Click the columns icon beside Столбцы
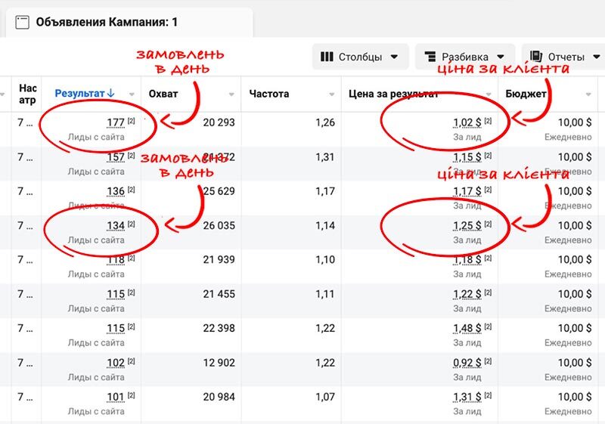 (327, 57)
